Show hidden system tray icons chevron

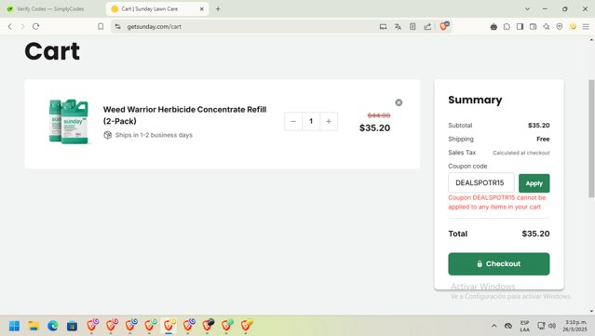click(x=494, y=326)
